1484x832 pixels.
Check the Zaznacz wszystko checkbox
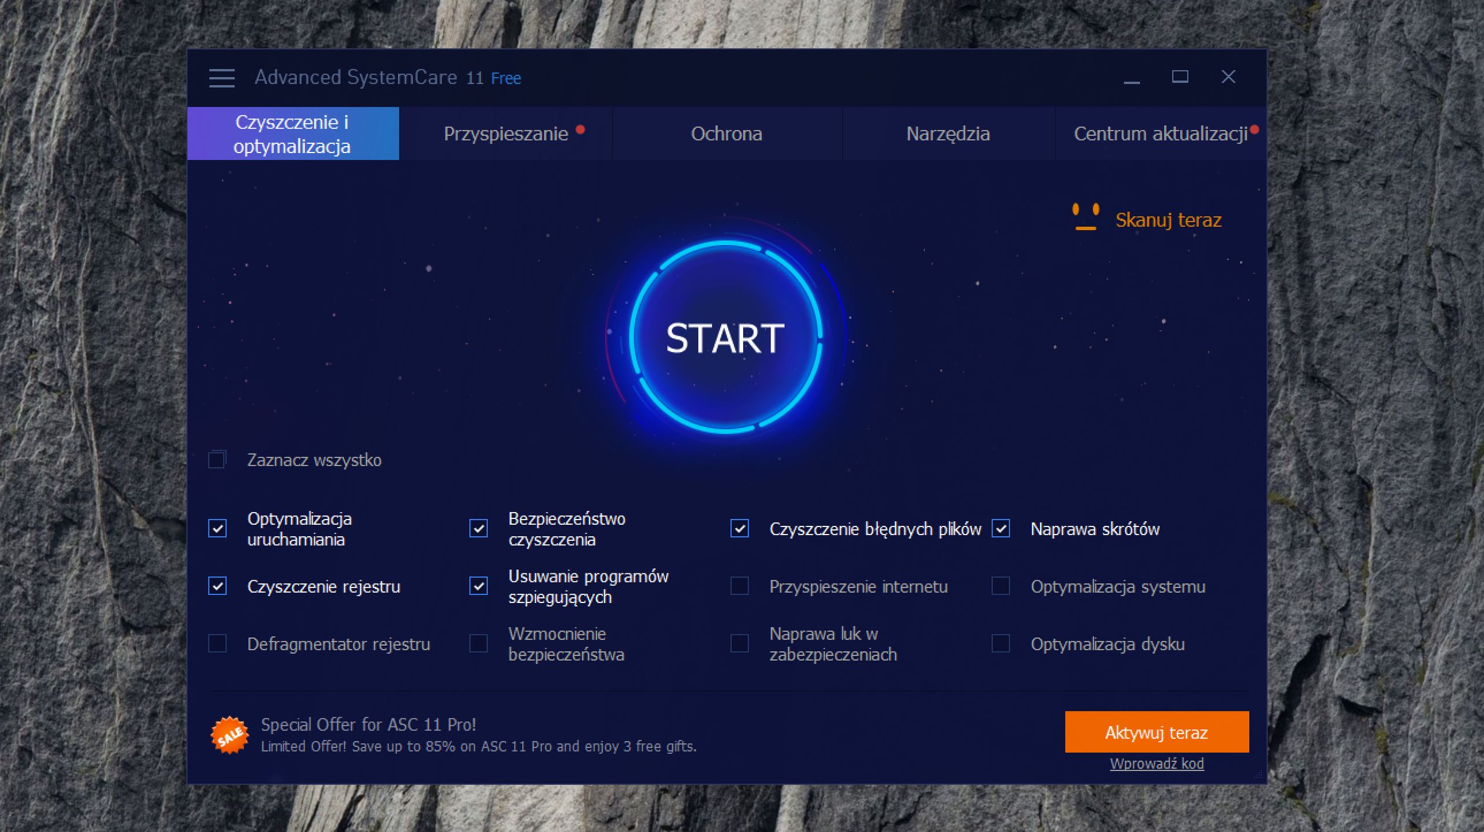tap(217, 460)
